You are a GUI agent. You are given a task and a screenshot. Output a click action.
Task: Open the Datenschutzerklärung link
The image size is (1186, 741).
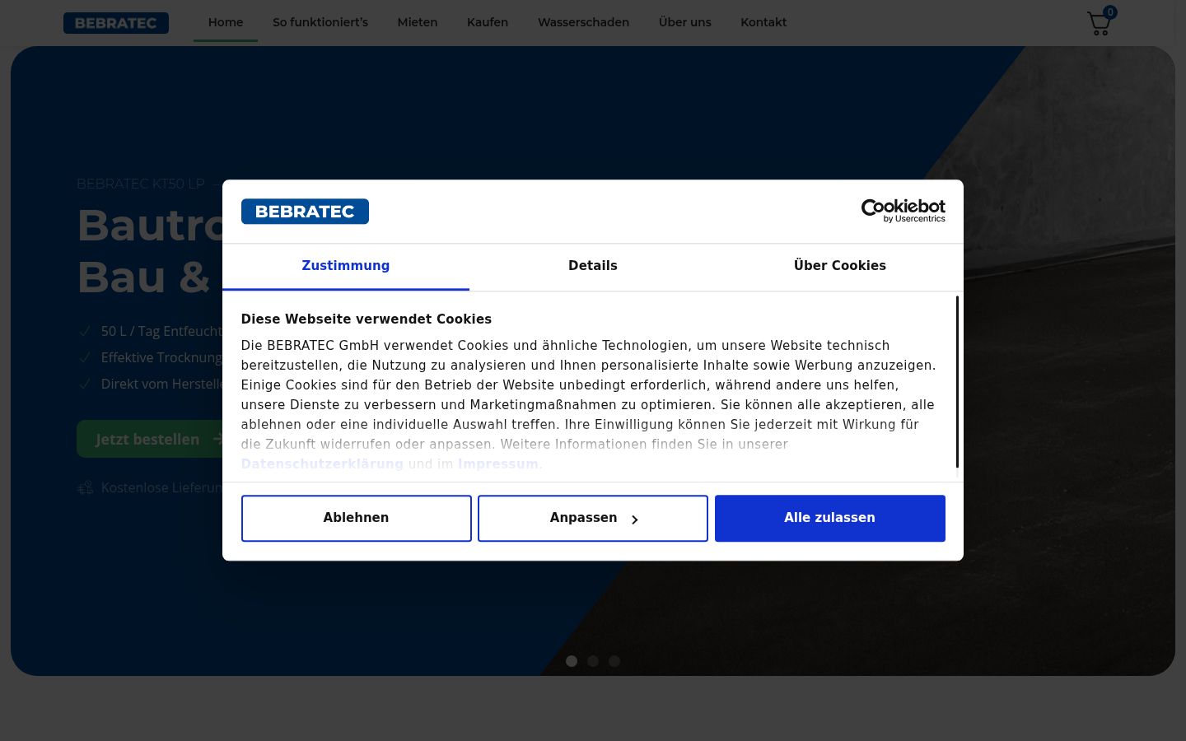pos(322,464)
